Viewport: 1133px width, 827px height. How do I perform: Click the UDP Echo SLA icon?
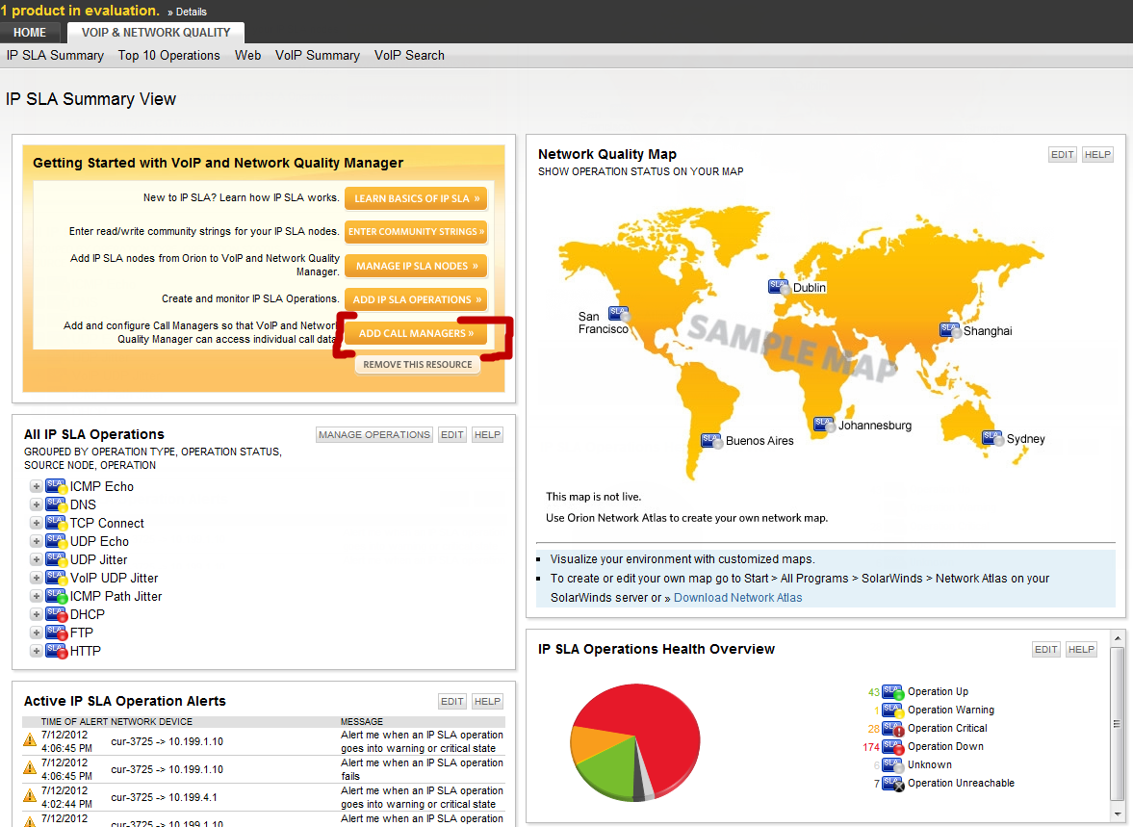[x=56, y=541]
